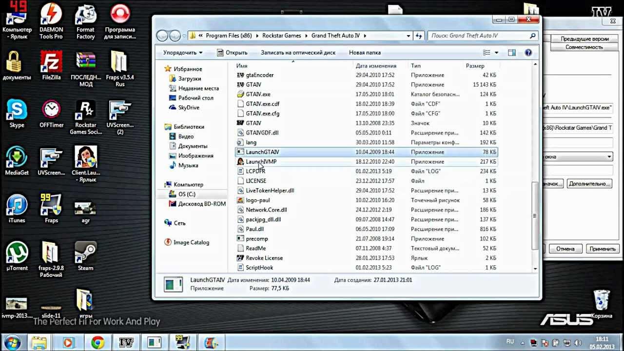This screenshot has width=624, height=351.
Task: Expand the address bar history dropdown
Action: pos(409,36)
